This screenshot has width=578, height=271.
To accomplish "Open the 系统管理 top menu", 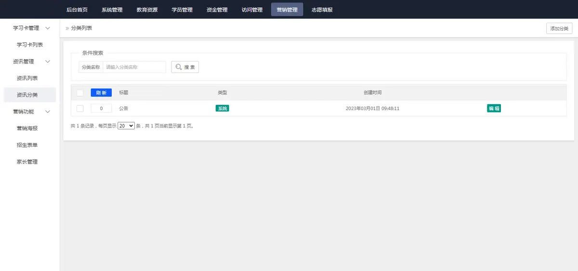I will click(112, 10).
